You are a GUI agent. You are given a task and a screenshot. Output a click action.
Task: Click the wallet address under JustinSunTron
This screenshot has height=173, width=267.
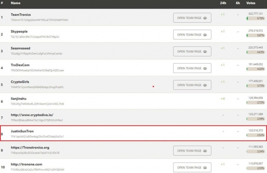coord(37,137)
